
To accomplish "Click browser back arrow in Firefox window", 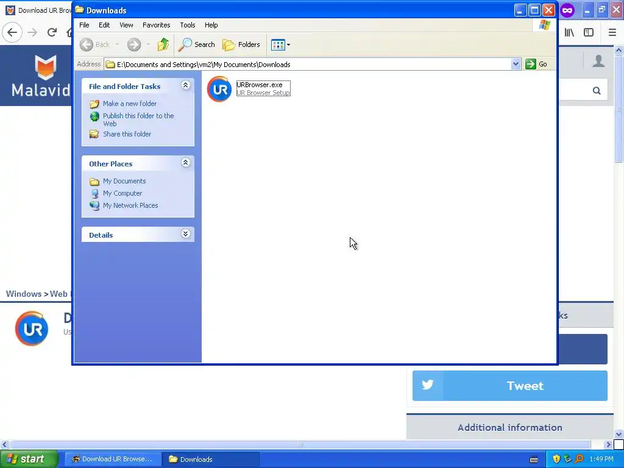I will pos(12,32).
